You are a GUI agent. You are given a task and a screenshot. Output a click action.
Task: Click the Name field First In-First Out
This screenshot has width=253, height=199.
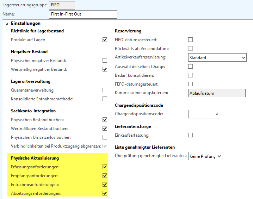[83, 14]
